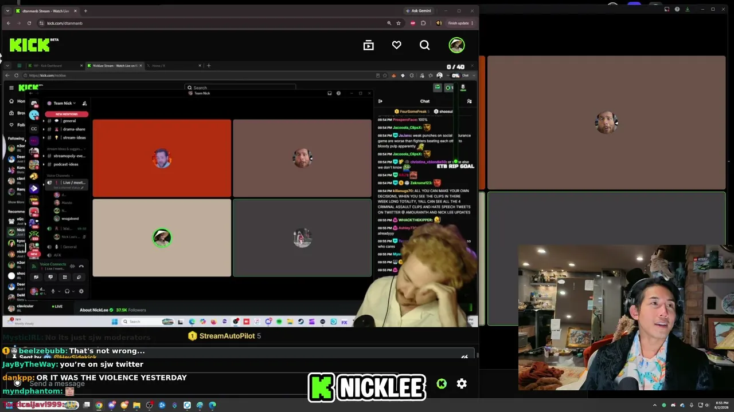Close the dtanmanb Stream tab
Image resolution: width=734 pixels, height=412 pixels.
[x=75, y=11]
